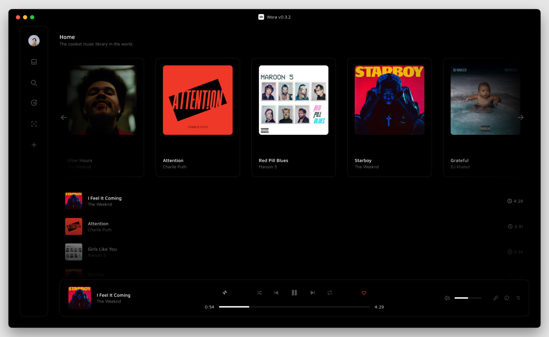Open the play queue list icon
The image size is (549, 337).
click(518, 298)
